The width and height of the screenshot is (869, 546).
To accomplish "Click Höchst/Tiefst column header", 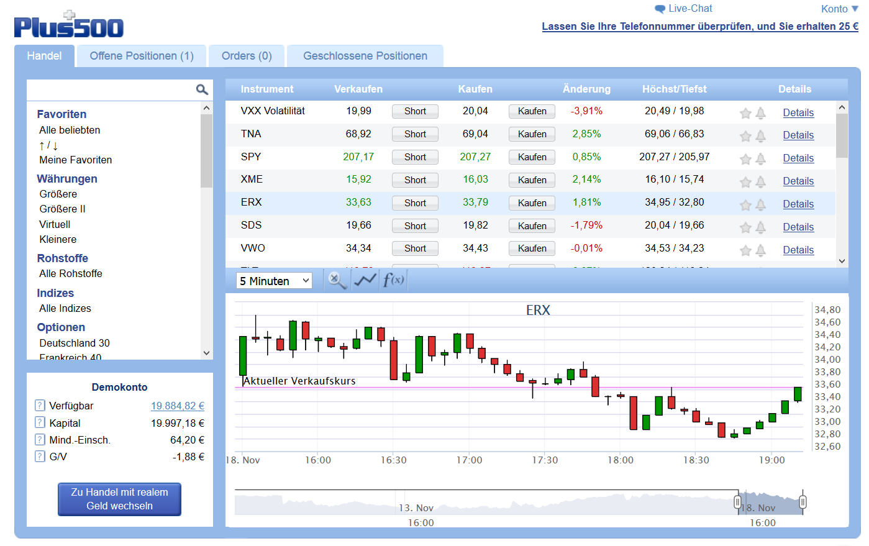I will tap(675, 89).
